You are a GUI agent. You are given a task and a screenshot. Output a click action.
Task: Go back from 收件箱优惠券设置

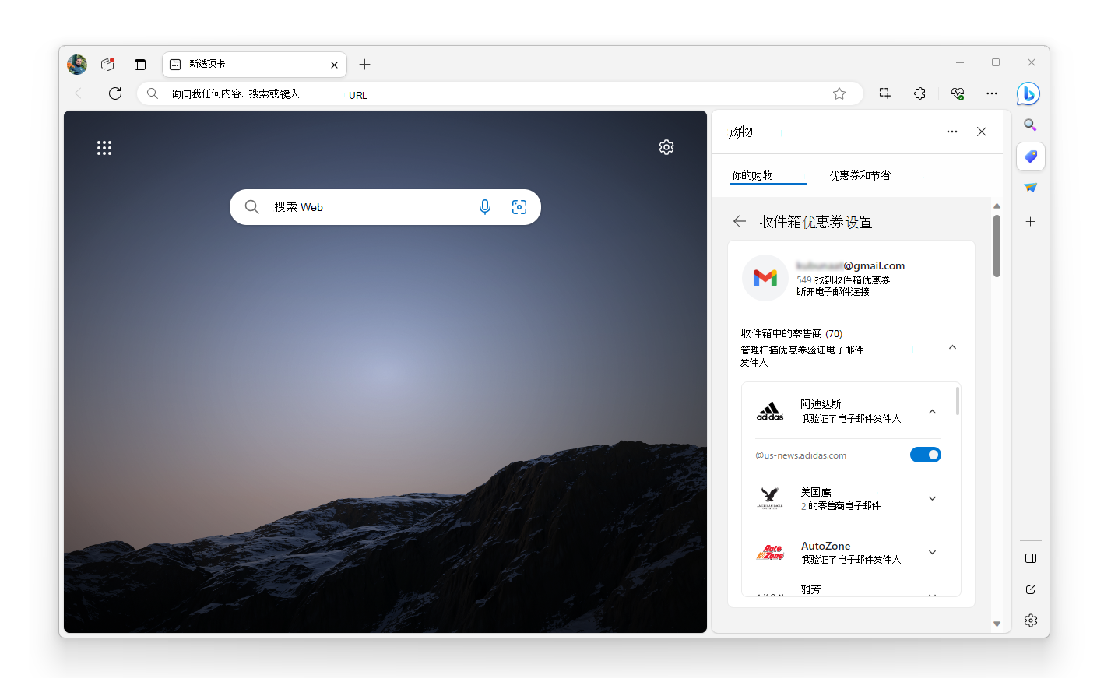tap(740, 222)
